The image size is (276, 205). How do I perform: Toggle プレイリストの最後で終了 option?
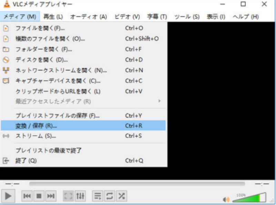[x=83, y=150]
